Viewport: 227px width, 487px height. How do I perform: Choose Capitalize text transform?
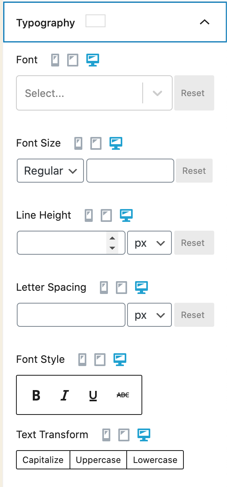coord(43,460)
